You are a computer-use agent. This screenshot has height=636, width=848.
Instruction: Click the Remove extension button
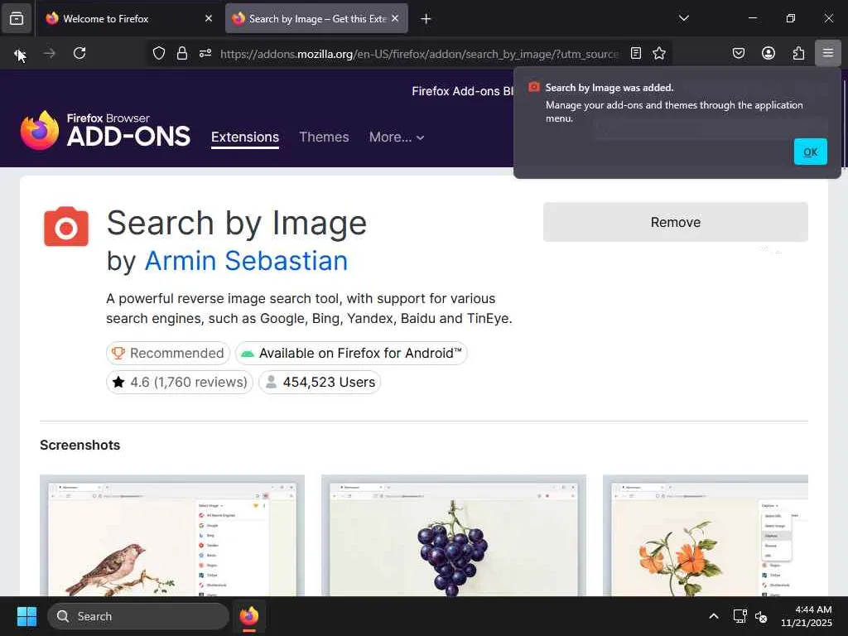pyautogui.click(x=676, y=222)
